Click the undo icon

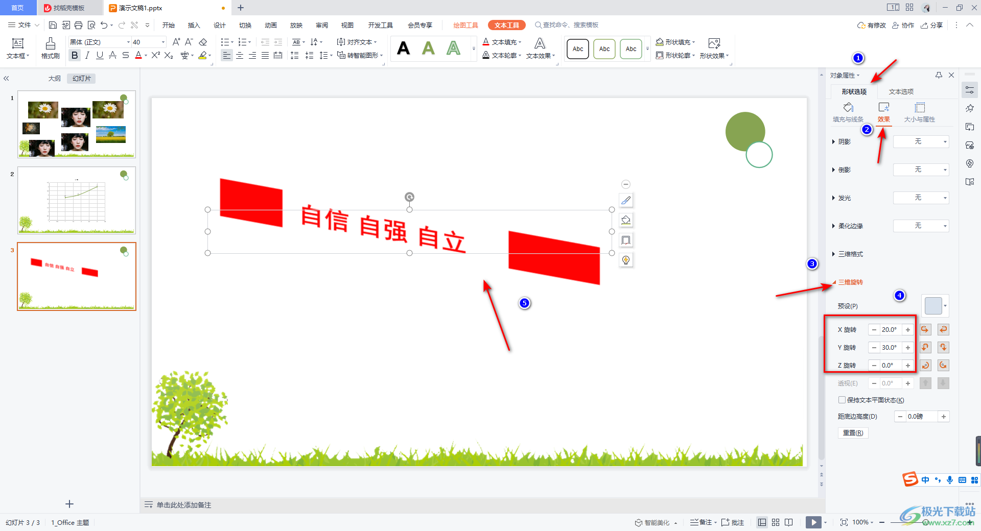[x=104, y=25]
